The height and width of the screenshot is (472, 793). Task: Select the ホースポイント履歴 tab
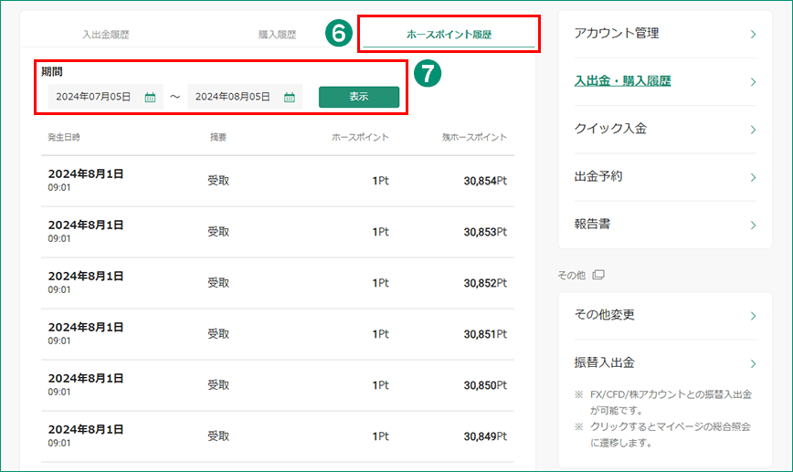point(449,35)
